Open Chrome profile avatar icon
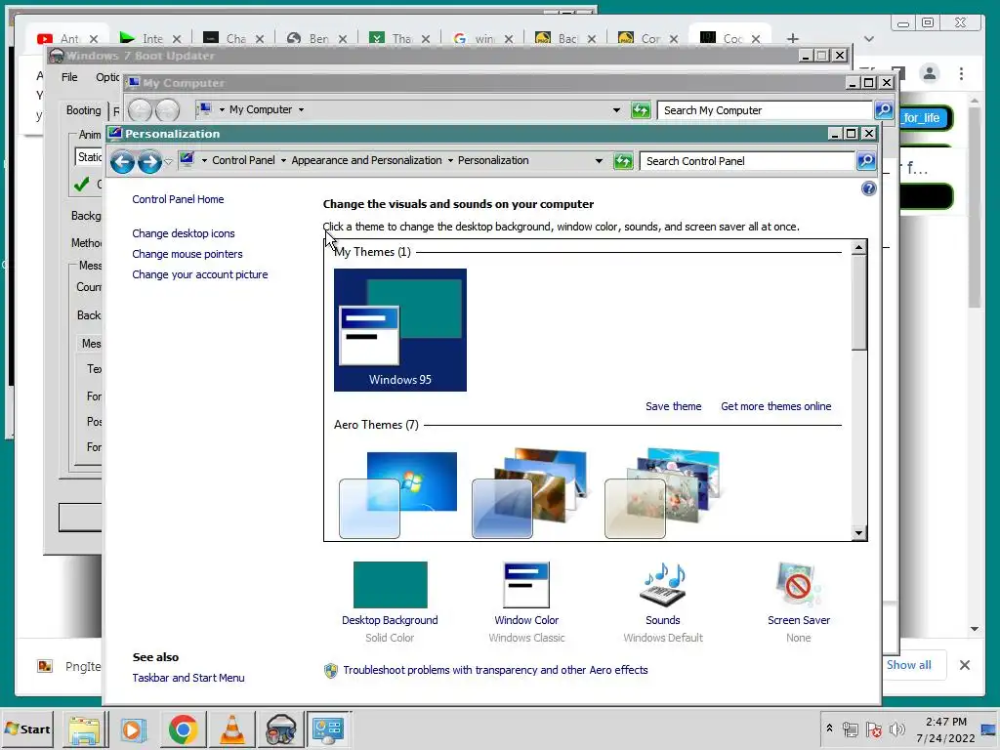The width and height of the screenshot is (1000, 750). coord(930,74)
